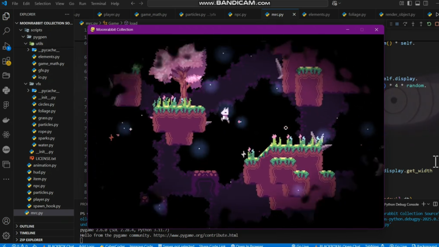The width and height of the screenshot is (439, 247).
Task: Expand the OUTLINE section
Action: [x=27, y=226]
